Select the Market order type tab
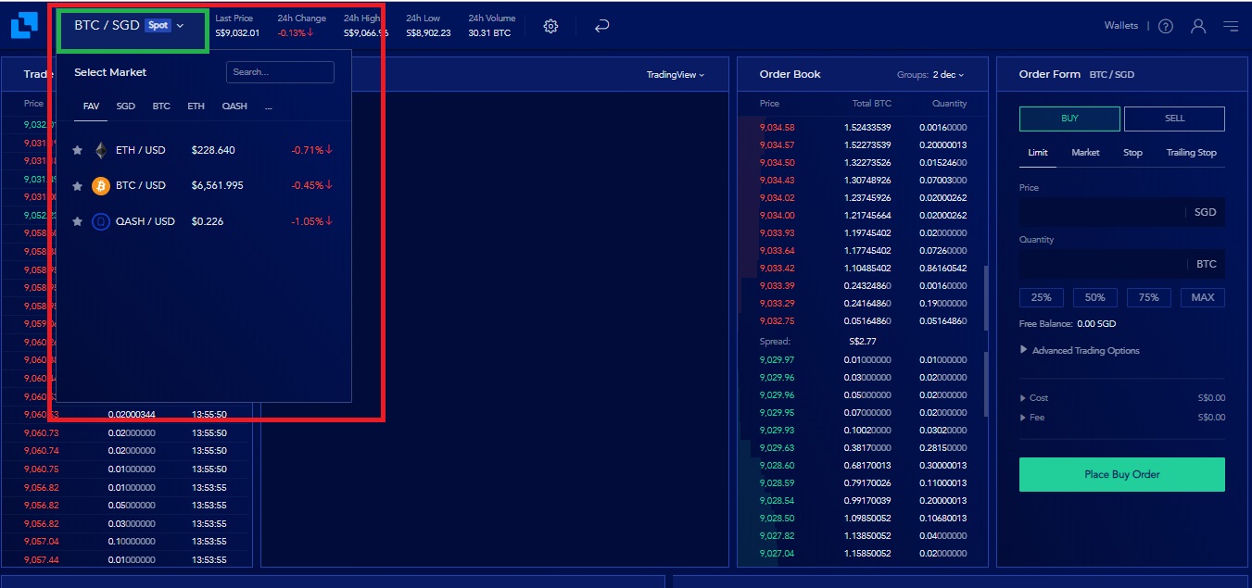 1085,153
